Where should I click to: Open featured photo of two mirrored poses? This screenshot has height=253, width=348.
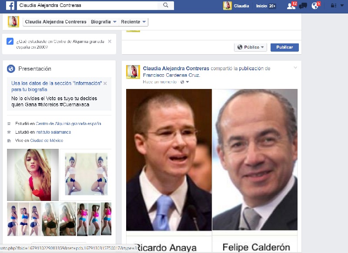pyautogui.click(x=86, y=175)
